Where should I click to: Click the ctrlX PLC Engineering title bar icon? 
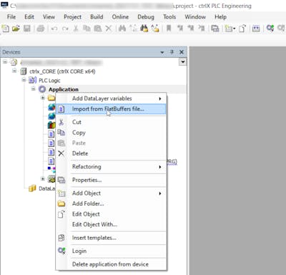point(4,5)
